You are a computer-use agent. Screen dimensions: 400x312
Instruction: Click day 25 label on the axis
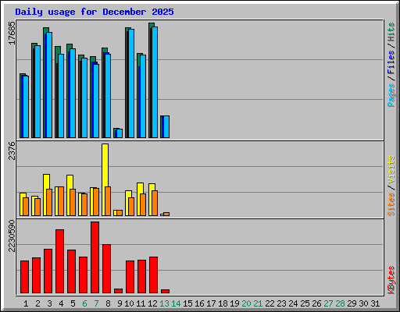(x=305, y=303)
